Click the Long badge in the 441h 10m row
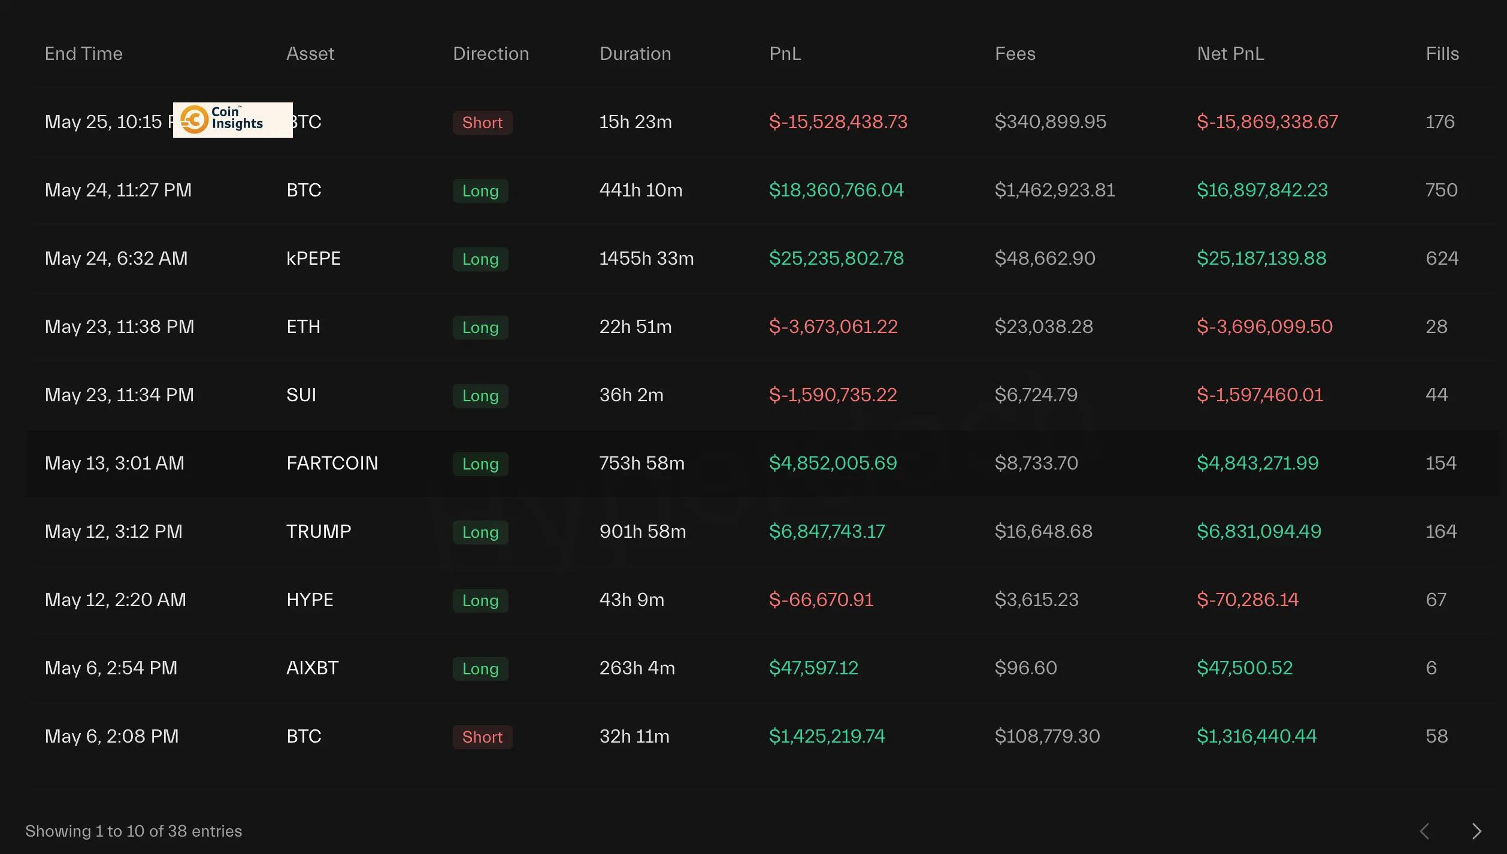 480,190
